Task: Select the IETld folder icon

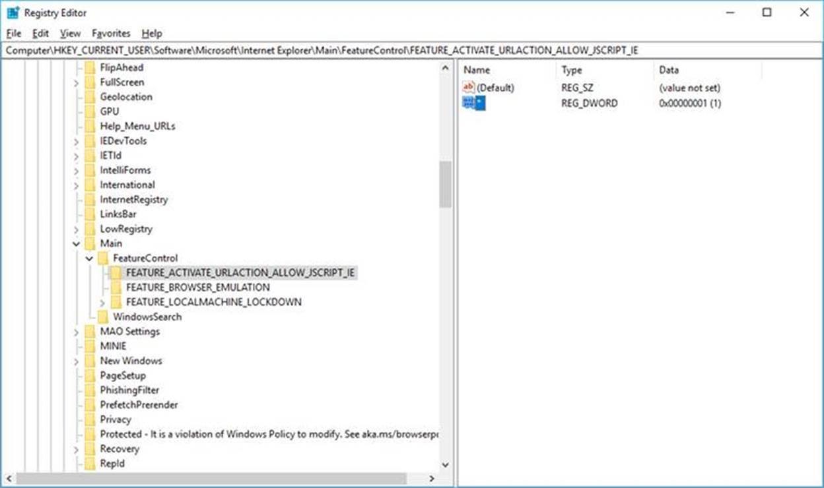Action: pos(90,155)
